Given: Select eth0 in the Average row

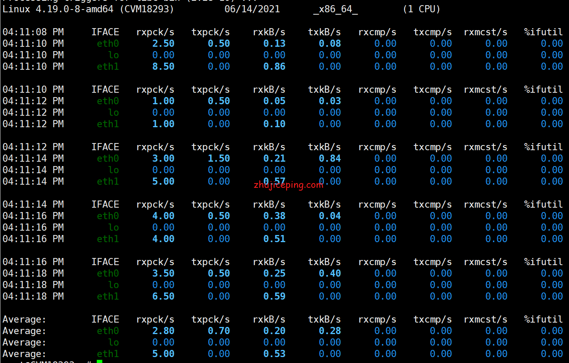Looking at the screenshot, I should pyautogui.click(x=108, y=331).
